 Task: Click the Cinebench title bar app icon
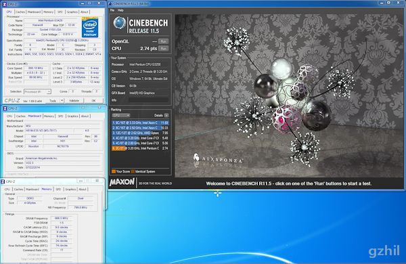click(110, 3)
